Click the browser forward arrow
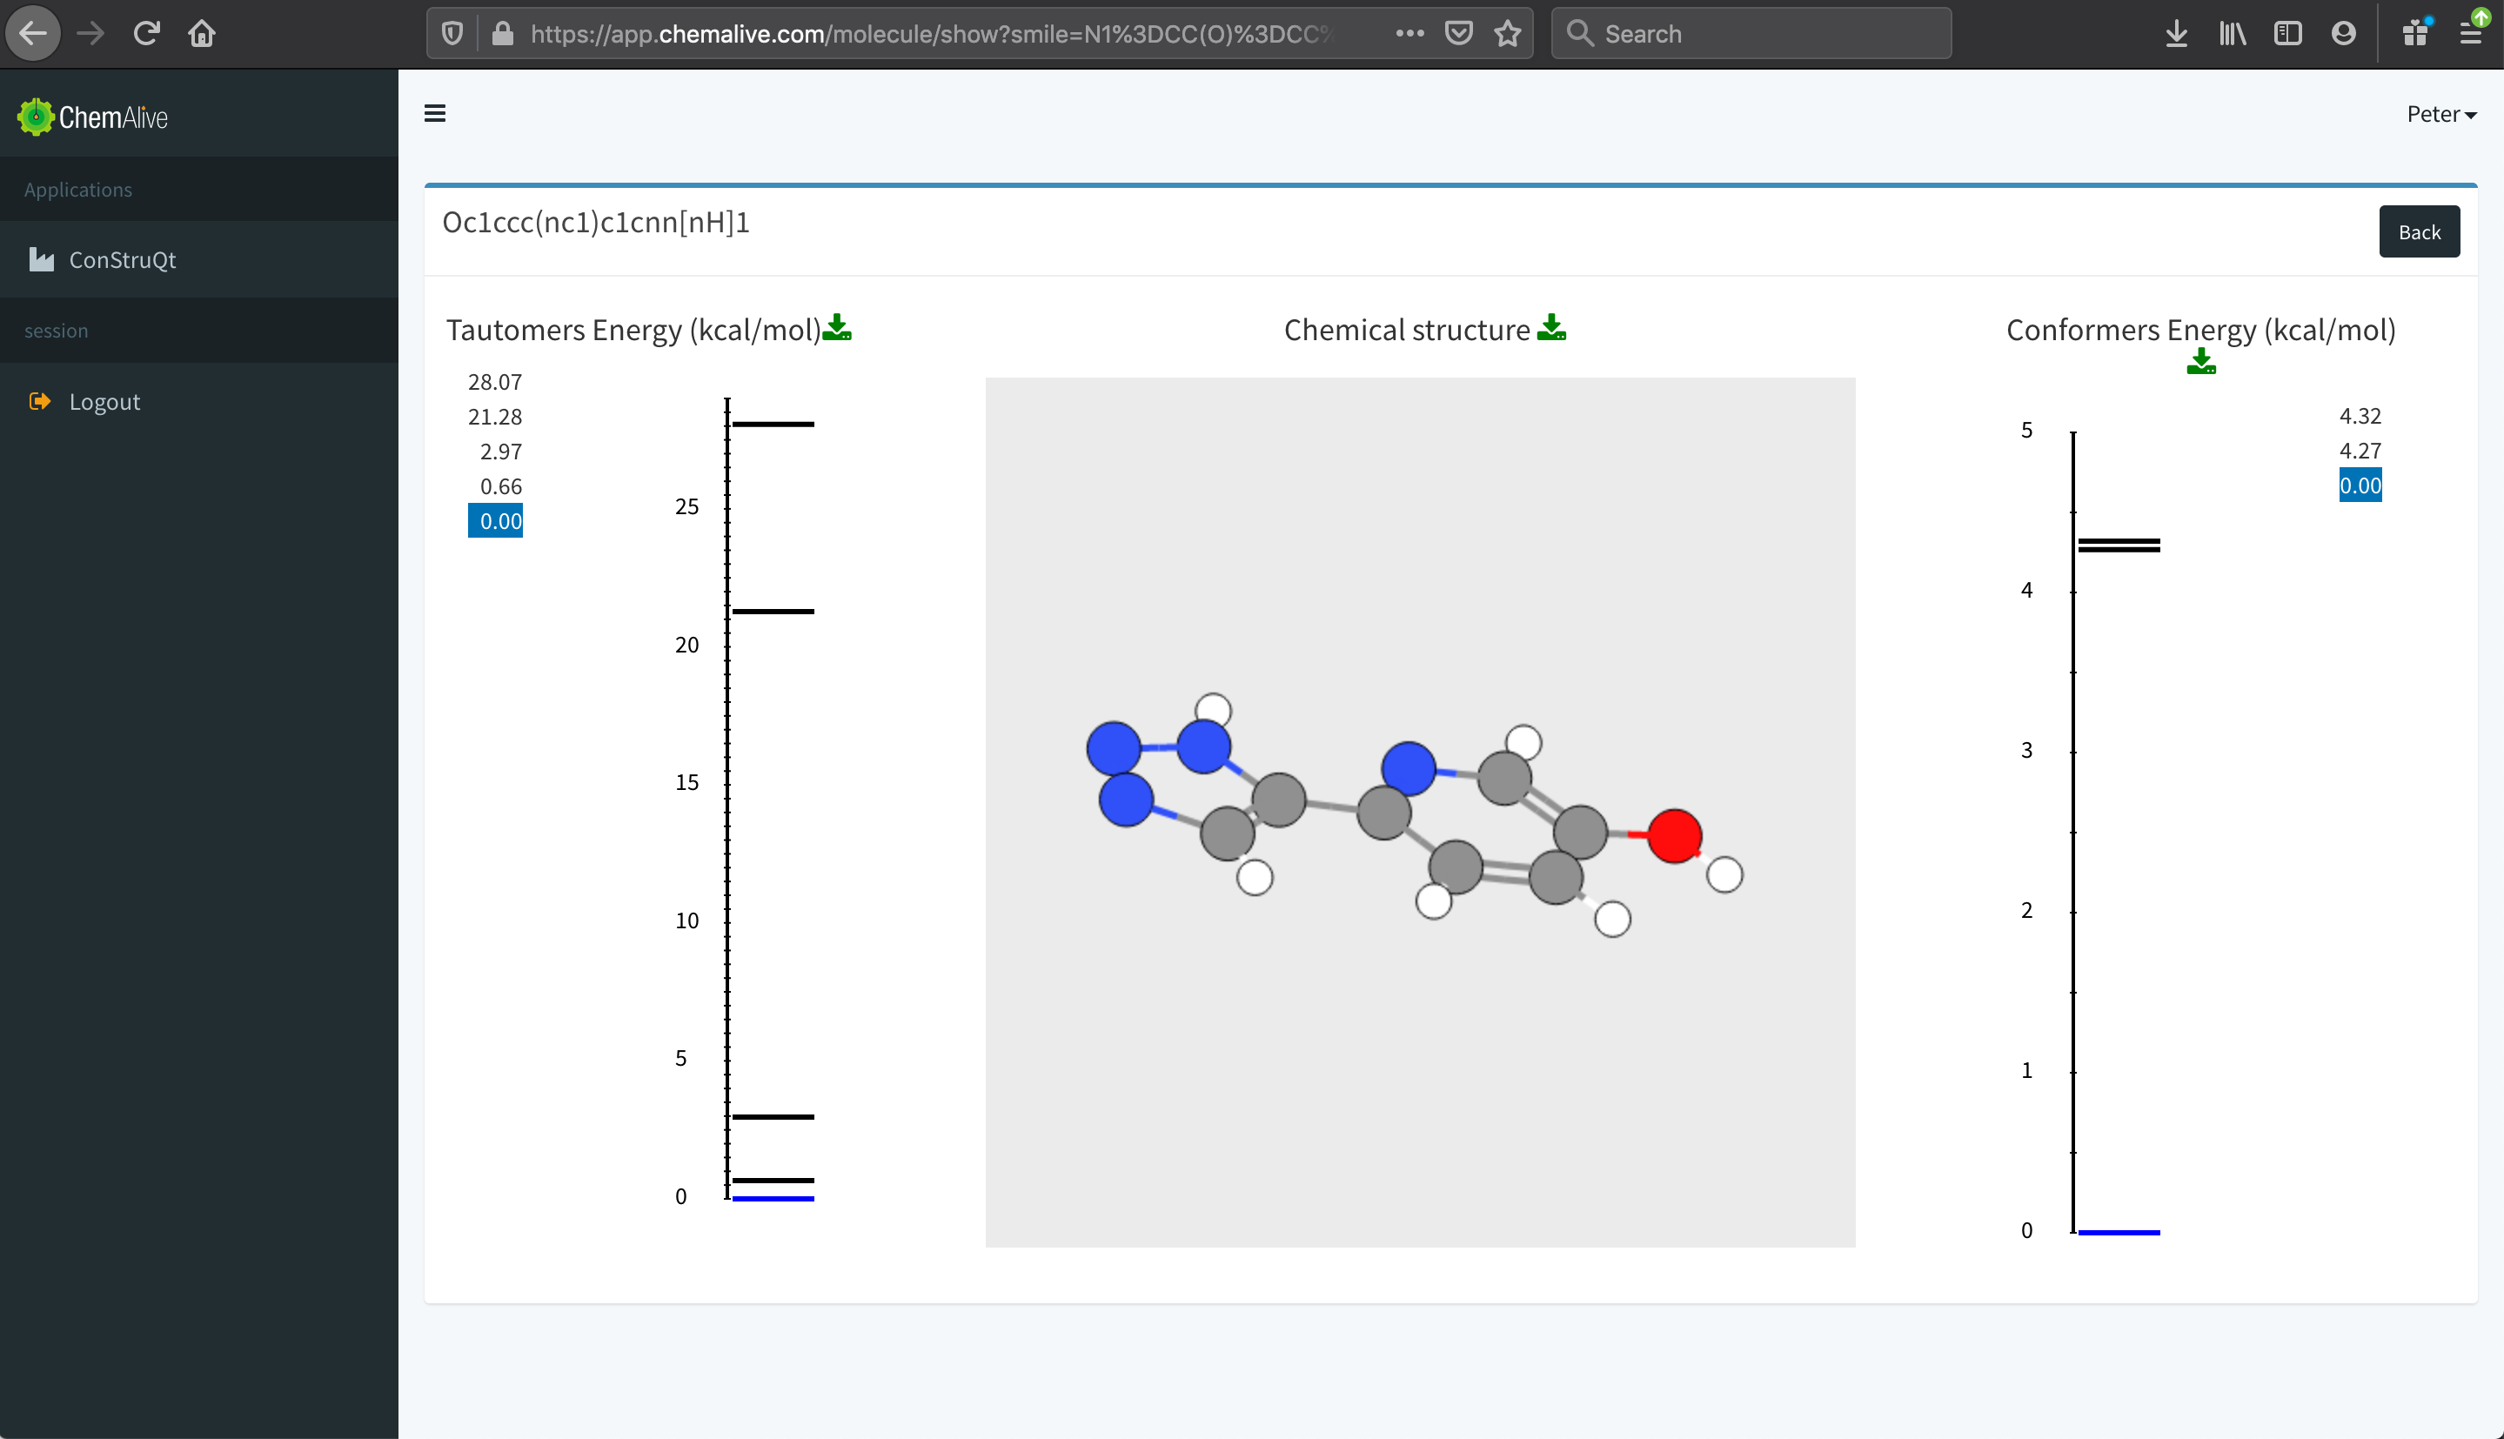 point(90,34)
